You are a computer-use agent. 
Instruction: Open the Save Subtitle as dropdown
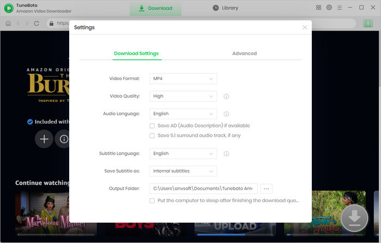click(183, 171)
